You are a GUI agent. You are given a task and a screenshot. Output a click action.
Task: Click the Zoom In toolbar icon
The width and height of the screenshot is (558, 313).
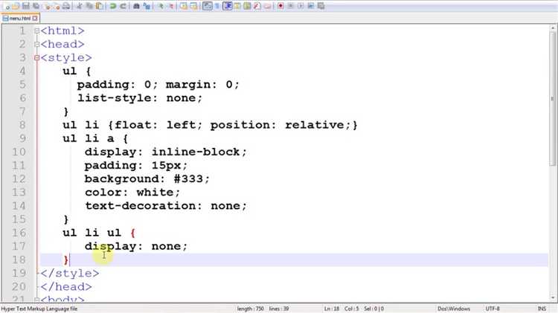[x=161, y=6]
